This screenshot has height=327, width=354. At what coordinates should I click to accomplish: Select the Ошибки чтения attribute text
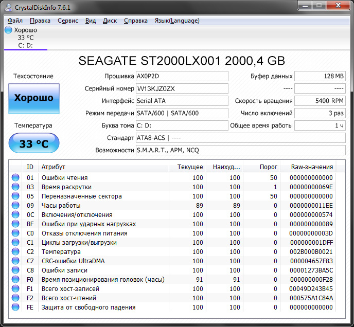(64, 177)
